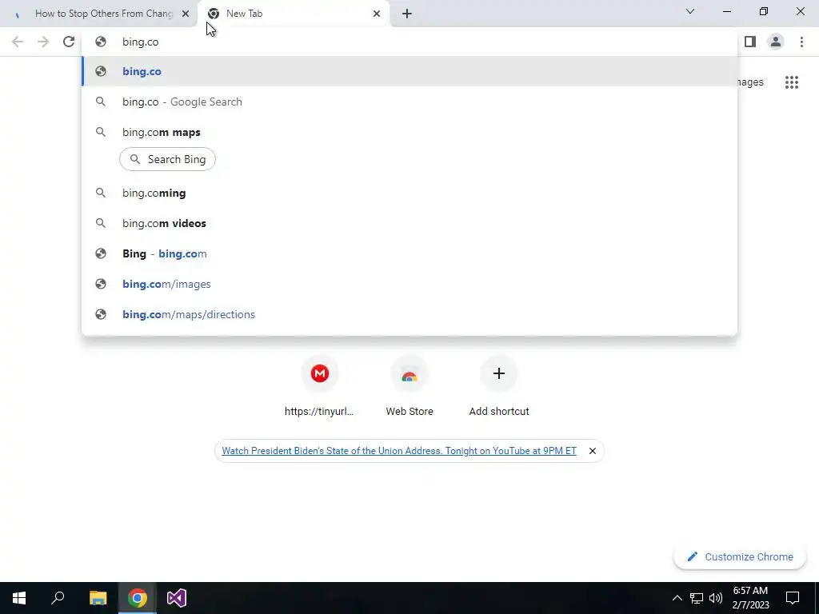The height and width of the screenshot is (614, 819).
Task: Open the bing.com/images suggestion
Action: coord(409,284)
